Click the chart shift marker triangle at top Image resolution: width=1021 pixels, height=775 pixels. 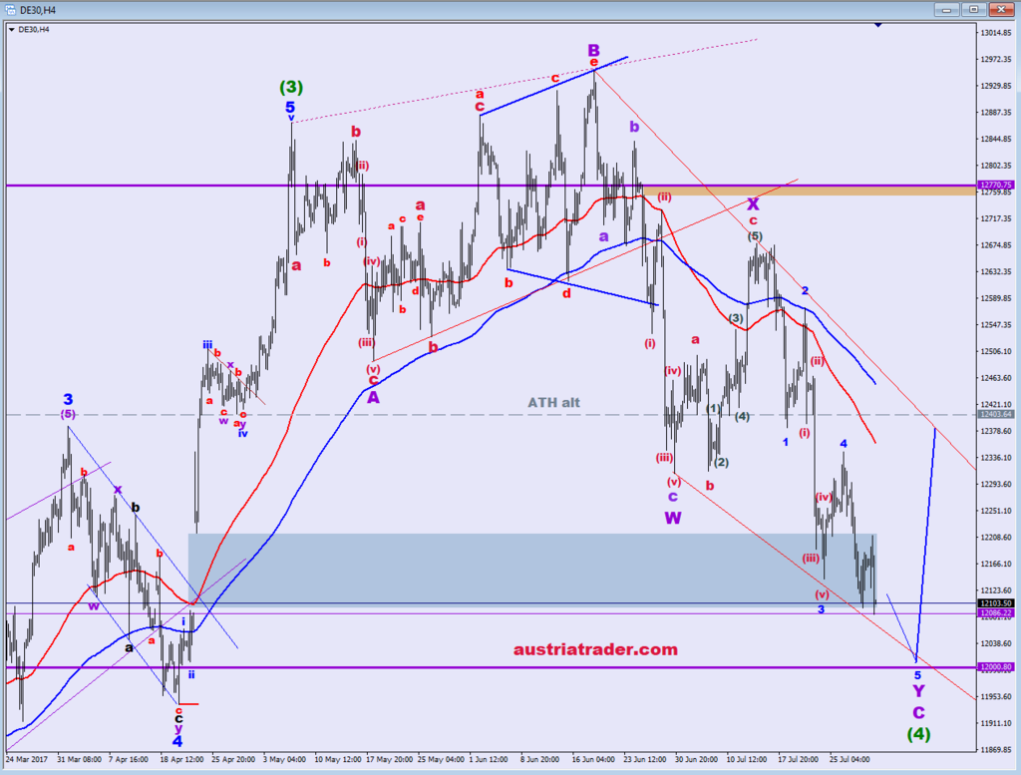(x=878, y=25)
